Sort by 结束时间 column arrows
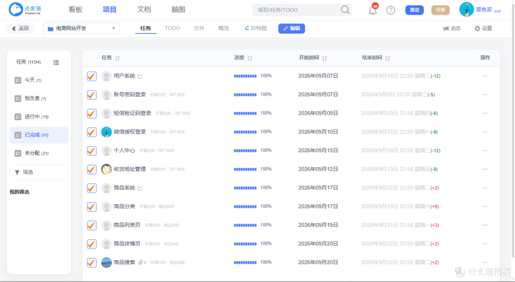 coord(388,58)
